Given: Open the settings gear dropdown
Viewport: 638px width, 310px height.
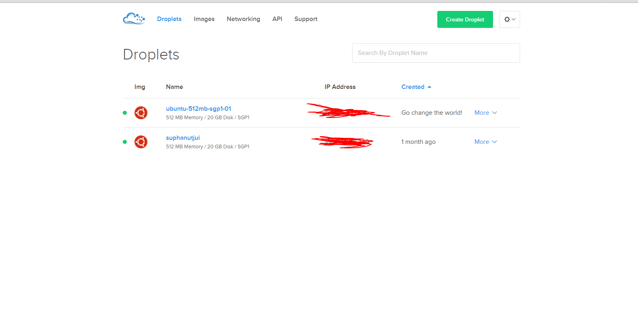Looking at the screenshot, I should (510, 19).
